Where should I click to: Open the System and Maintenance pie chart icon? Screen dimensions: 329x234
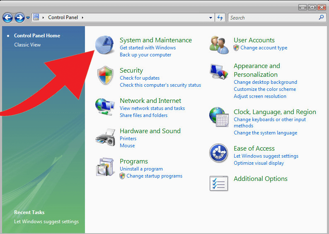[104, 45]
